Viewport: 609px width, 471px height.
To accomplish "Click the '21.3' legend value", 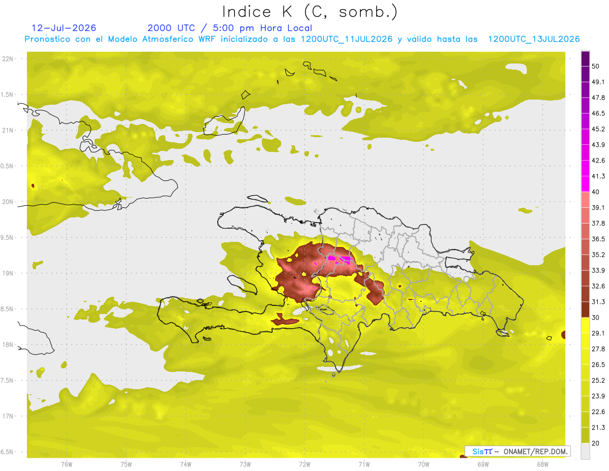I will click(598, 428).
